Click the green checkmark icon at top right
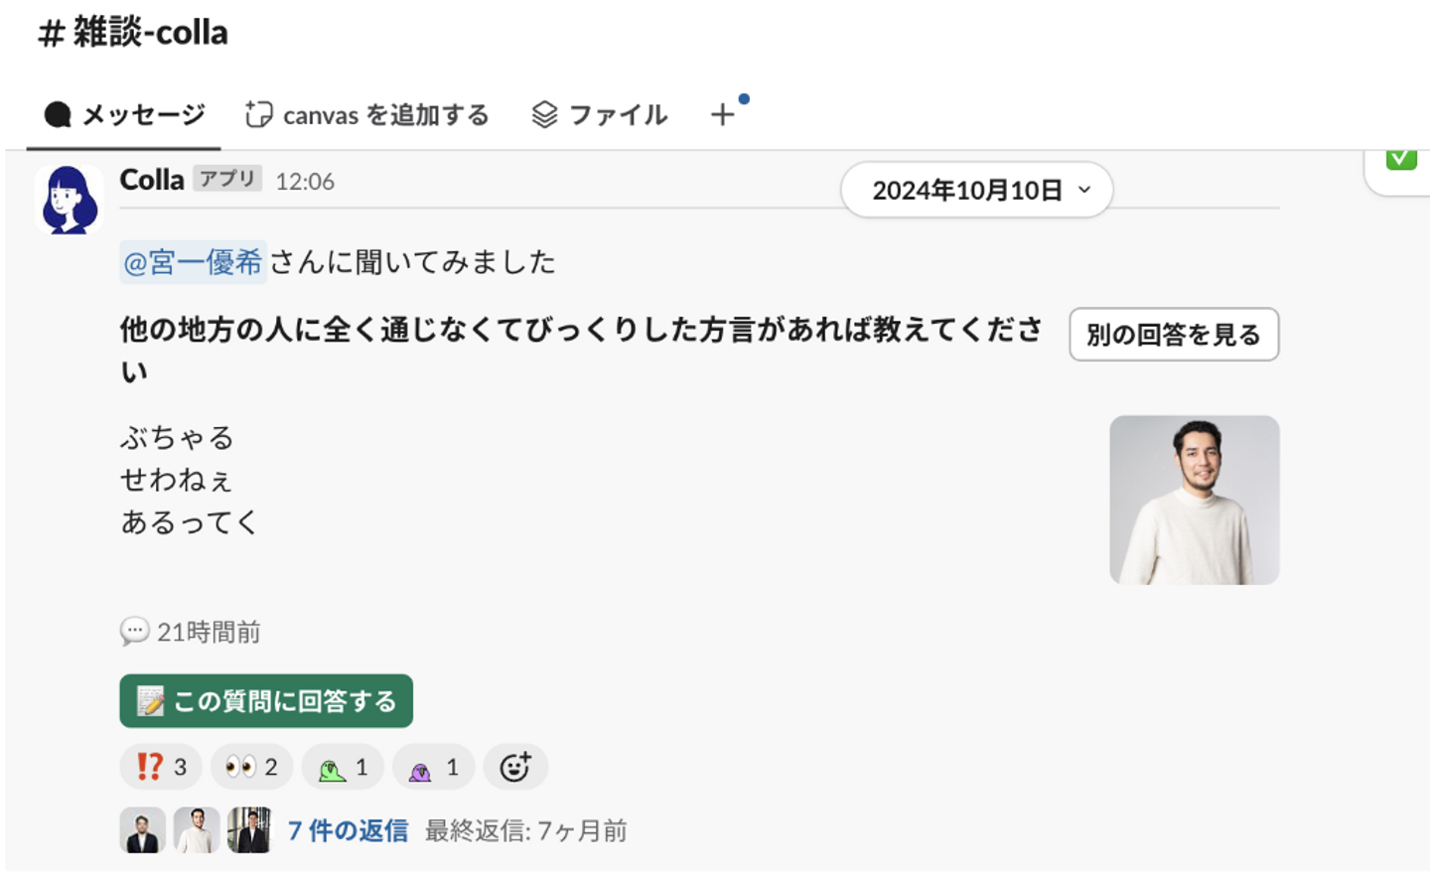The width and height of the screenshot is (1430, 877). (x=1401, y=159)
